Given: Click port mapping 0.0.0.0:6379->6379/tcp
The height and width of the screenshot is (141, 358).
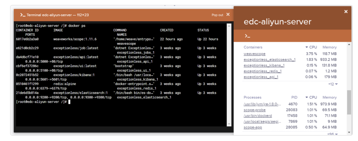Looking at the screenshot, I should [46, 88].
